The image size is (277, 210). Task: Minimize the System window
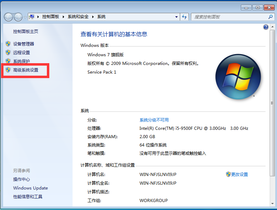[246, 7]
